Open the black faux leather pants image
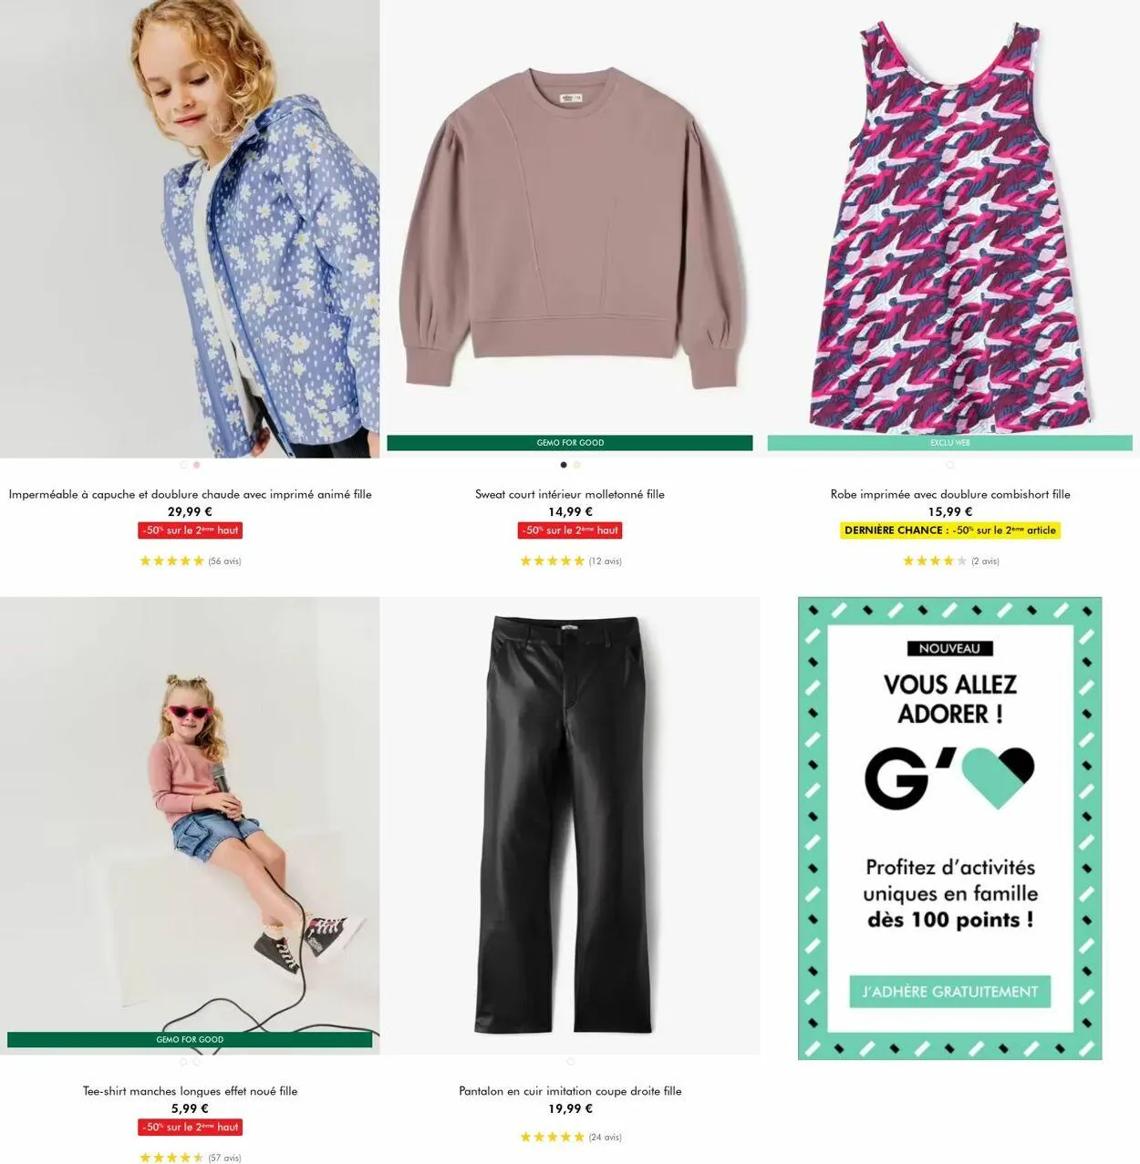This screenshot has width=1140, height=1164. 570,825
